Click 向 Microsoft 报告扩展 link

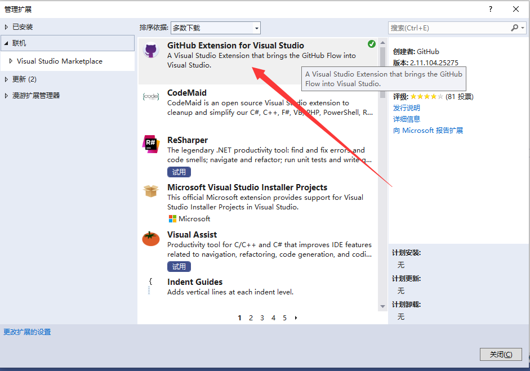click(x=428, y=131)
